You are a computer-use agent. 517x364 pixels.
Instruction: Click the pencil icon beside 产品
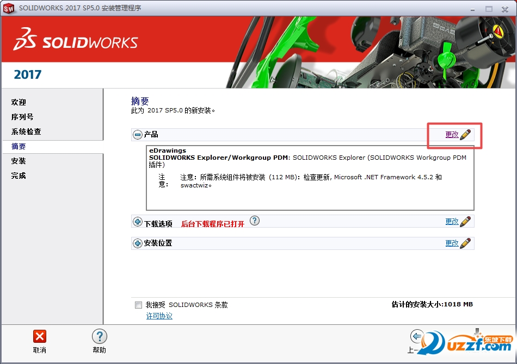click(x=465, y=134)
